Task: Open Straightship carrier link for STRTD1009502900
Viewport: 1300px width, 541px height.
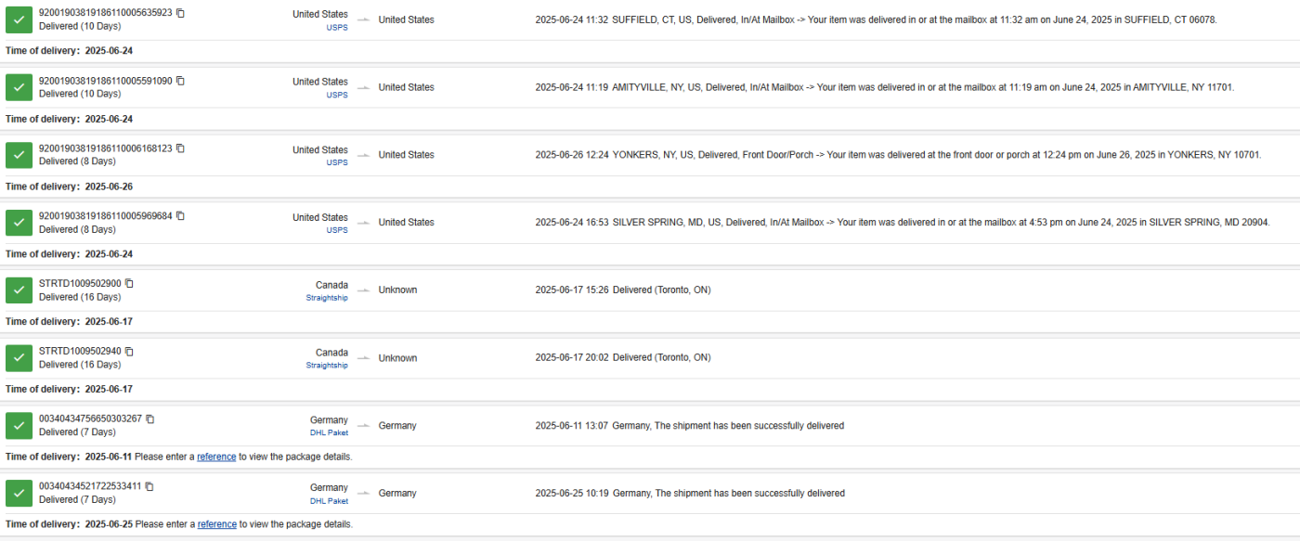Action: click(x=327, y=298)
